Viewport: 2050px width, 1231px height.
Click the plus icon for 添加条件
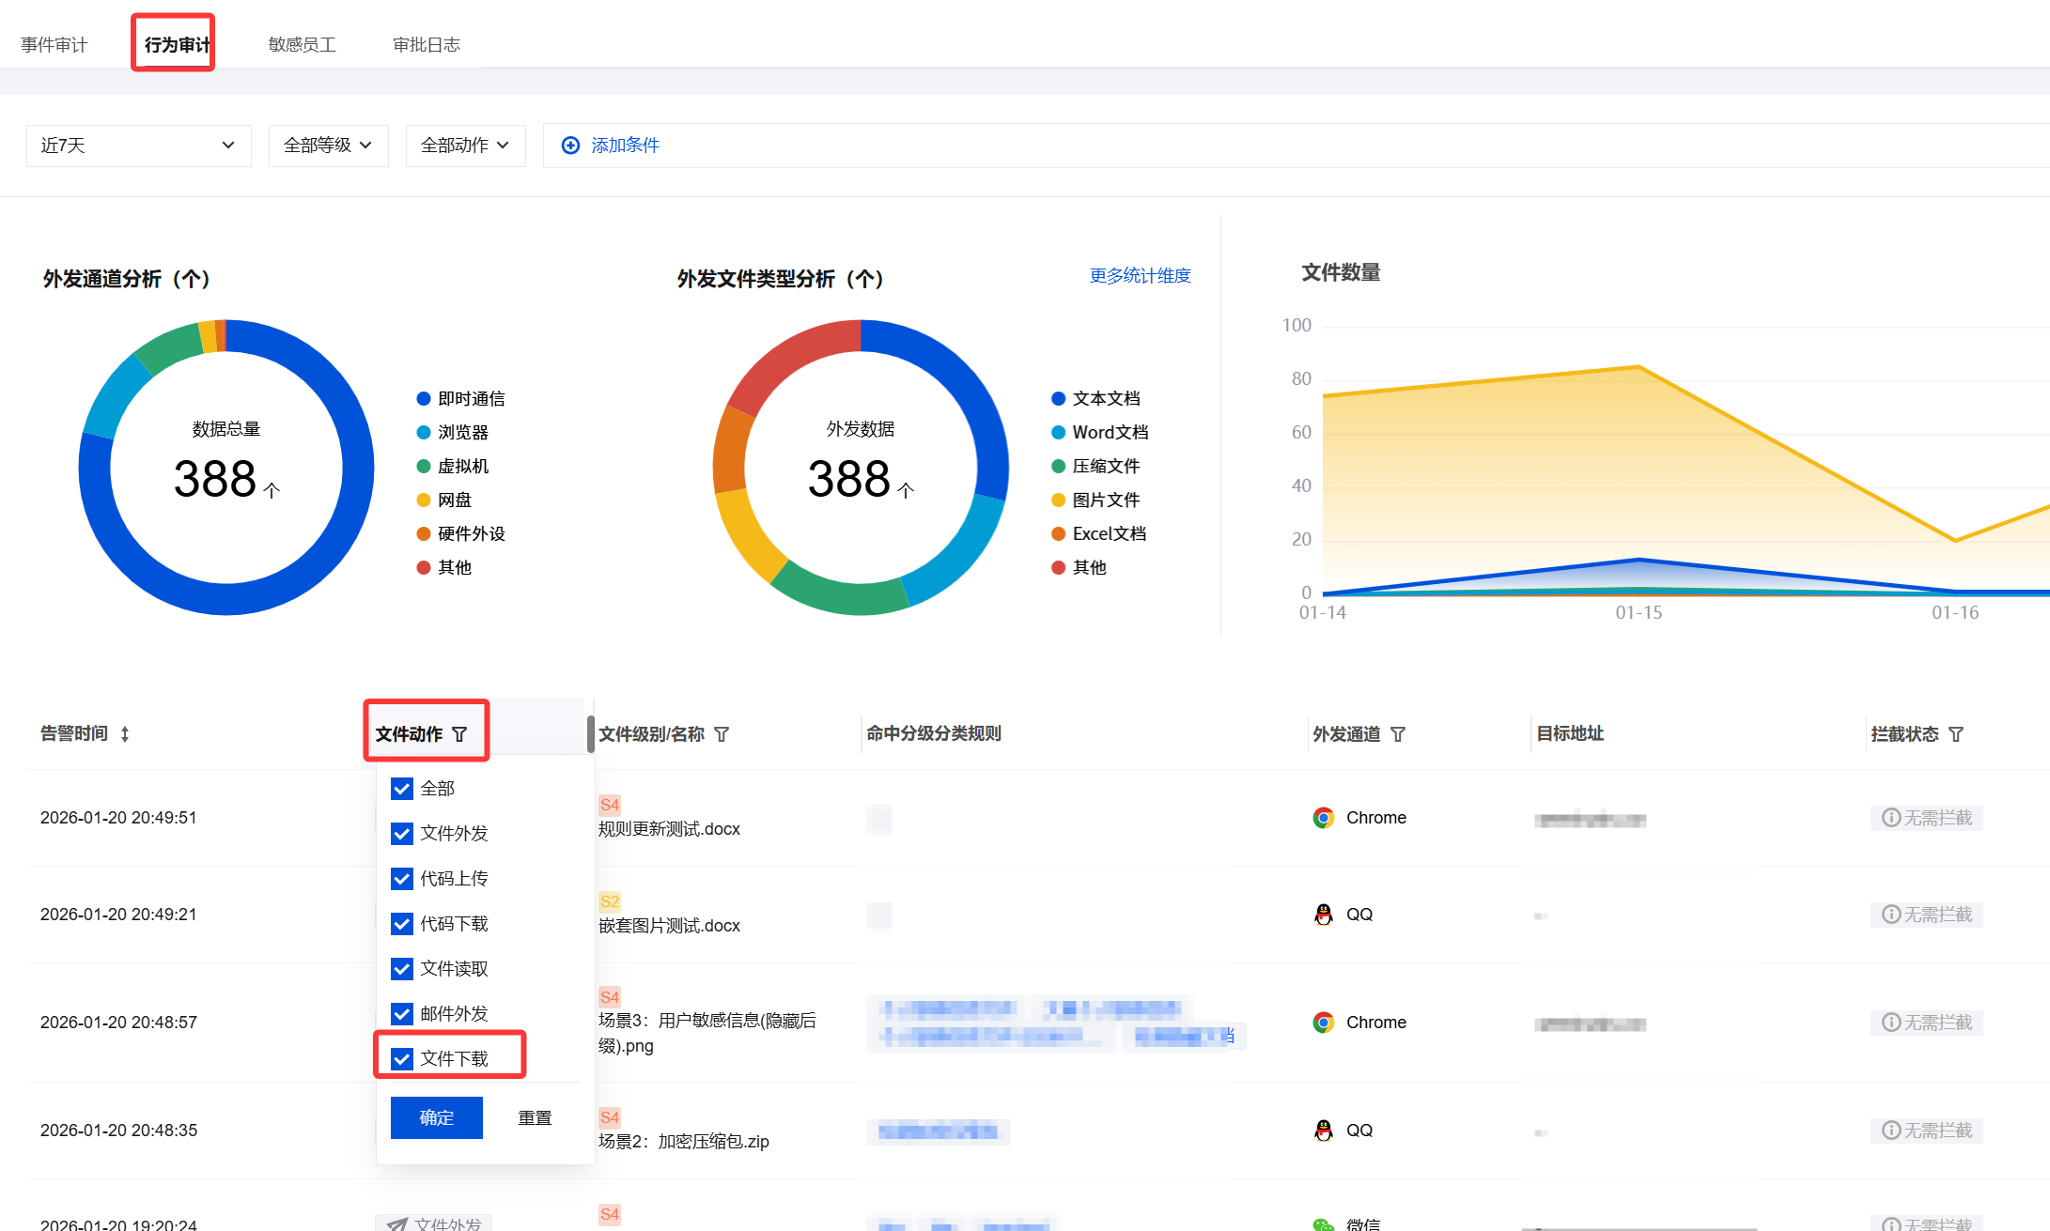(570, 146)
